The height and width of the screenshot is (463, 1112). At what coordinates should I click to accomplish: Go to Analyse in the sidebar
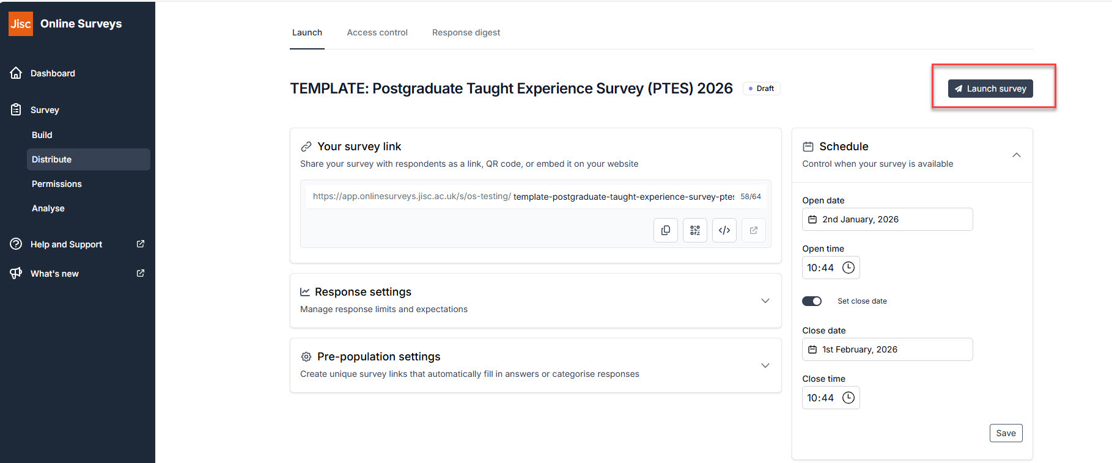coord(48,208)
